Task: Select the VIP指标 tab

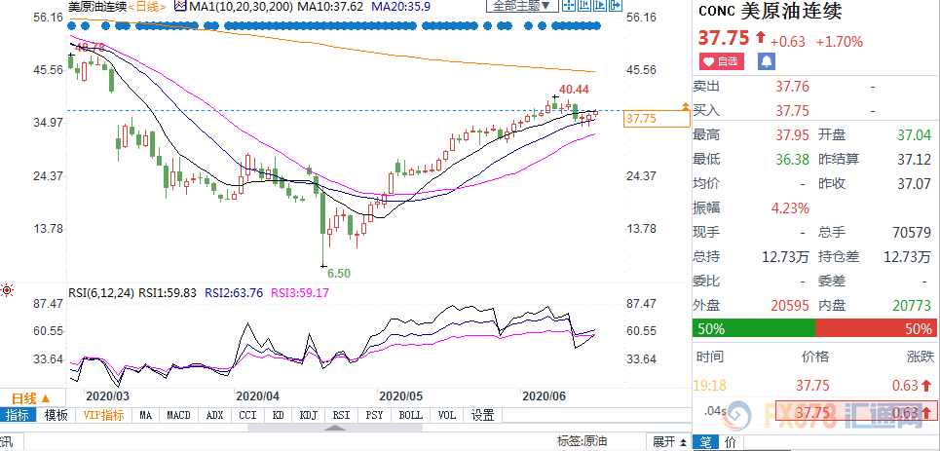Action: click(x=101, y=415)
